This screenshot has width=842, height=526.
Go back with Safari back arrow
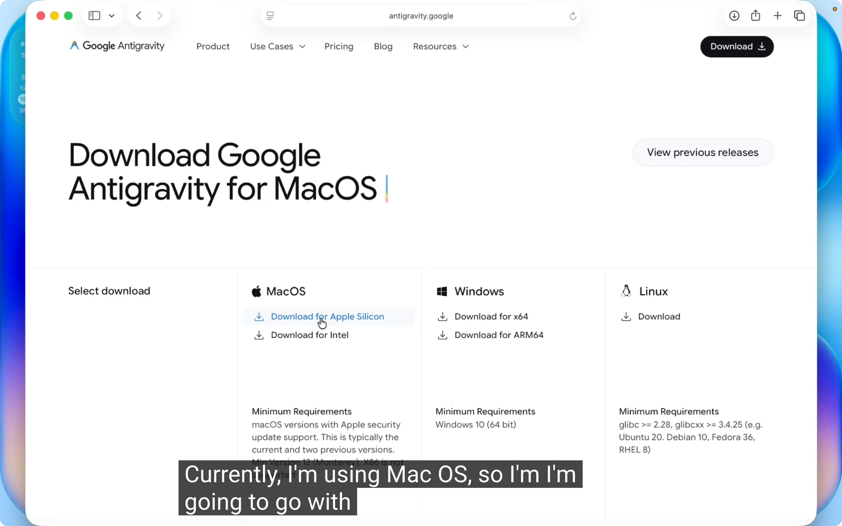pyautogui.click(x=139, y=16)
